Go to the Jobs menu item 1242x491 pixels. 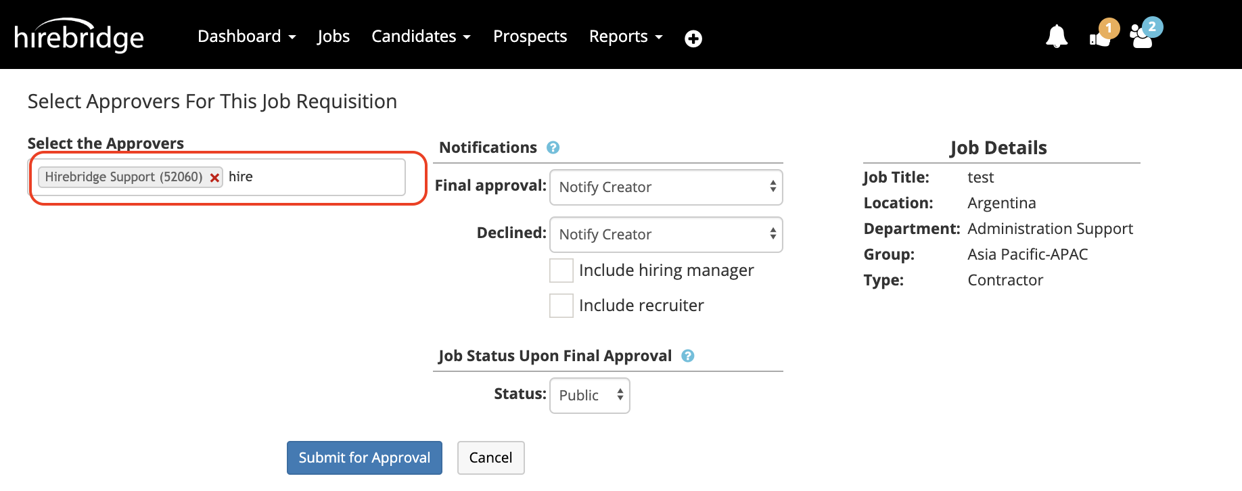pyautogui.click(x=333, y=37)
